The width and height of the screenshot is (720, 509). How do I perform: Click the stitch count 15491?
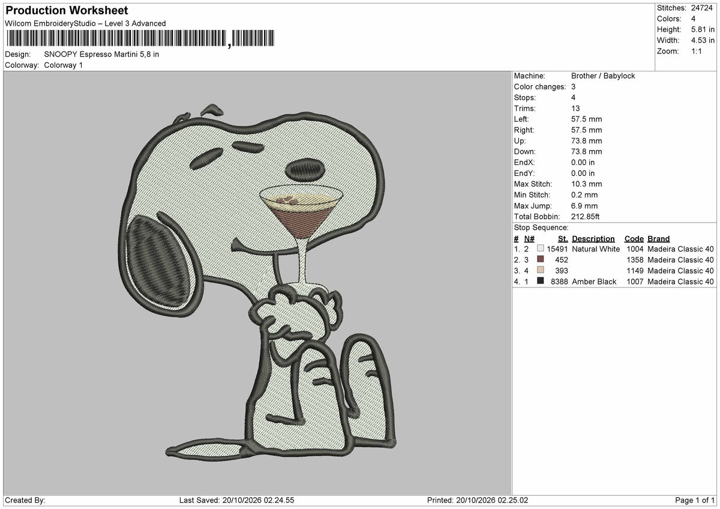(x=557, y=249)
